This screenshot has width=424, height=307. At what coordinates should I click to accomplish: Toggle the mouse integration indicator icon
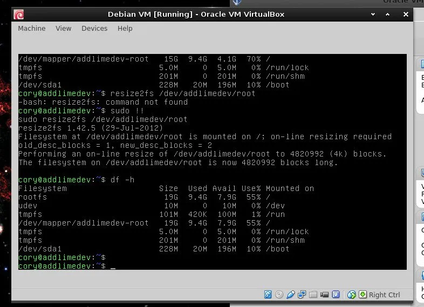352,294
